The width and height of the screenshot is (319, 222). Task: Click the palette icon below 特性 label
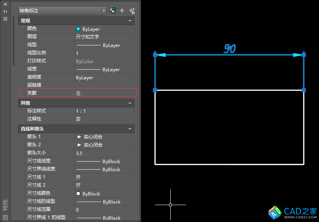point(5,217)
